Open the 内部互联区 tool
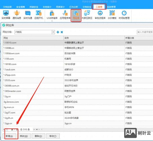Image resolution: width=153 pixels, height=141 pixels. tap(87, 15)
